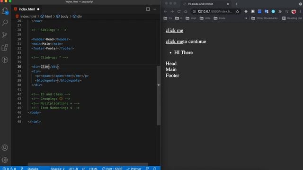Image resolution: width=303 pixels, height=170 pixels.
Task: Open a new browser tab
Action: [x=236, y=4]
